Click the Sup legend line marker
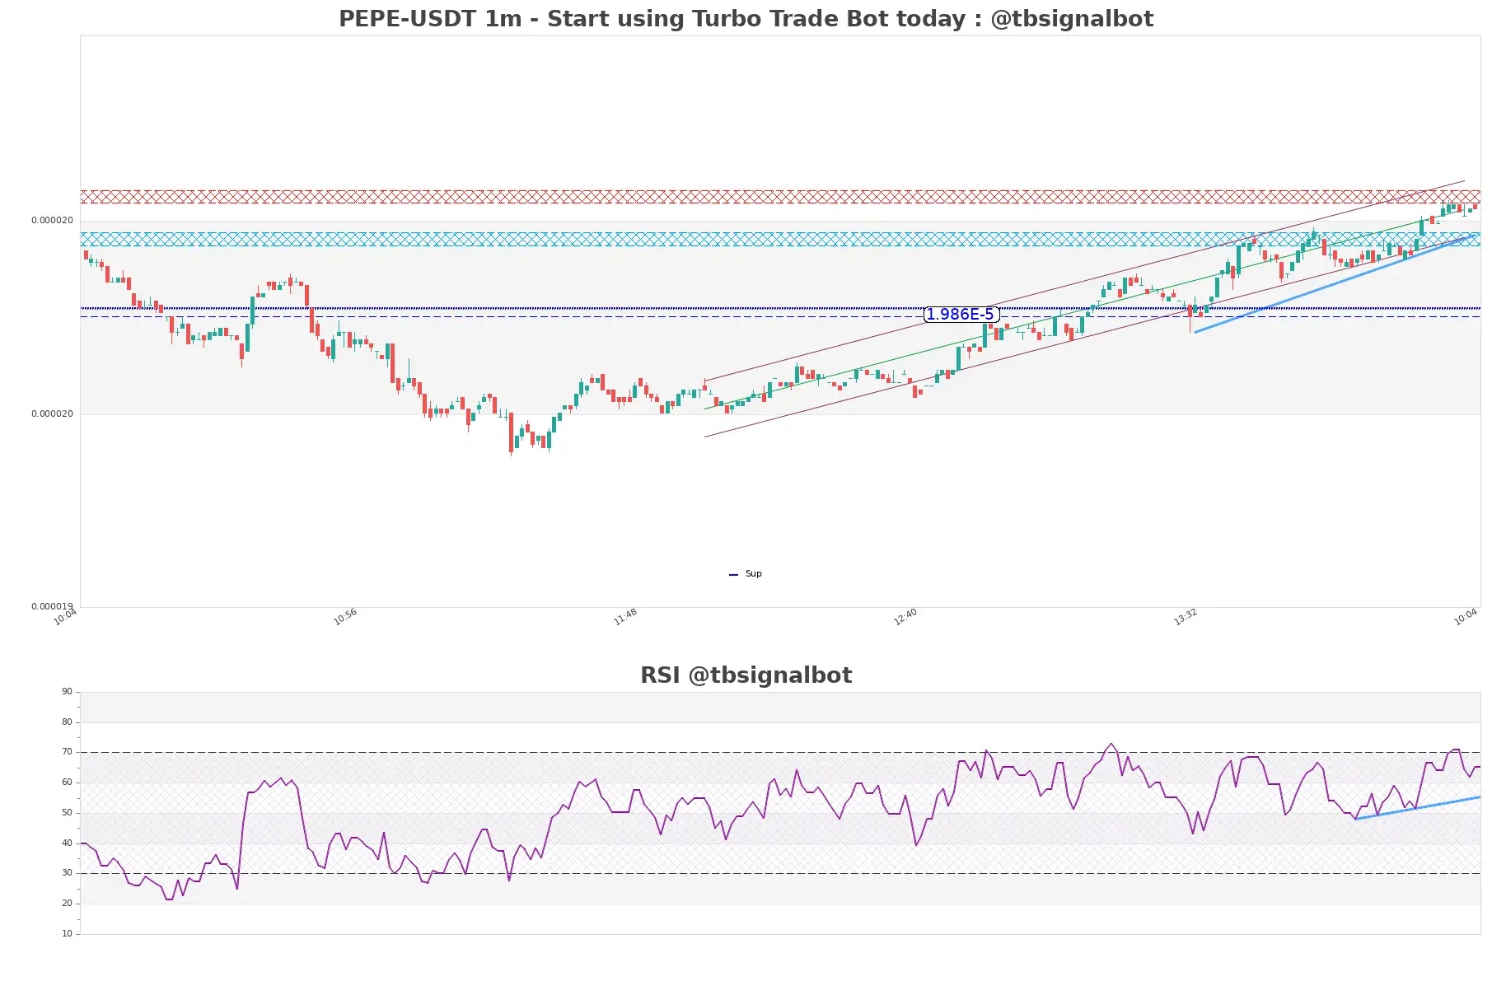Image resolution: width=1492 pixels, height=995 pixels. point(733,574)
